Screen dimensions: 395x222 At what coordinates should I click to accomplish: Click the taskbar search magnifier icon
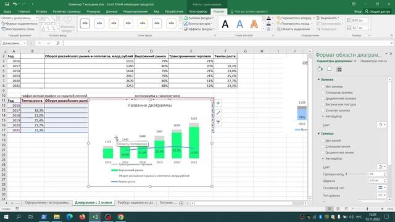tap(19, 216)
